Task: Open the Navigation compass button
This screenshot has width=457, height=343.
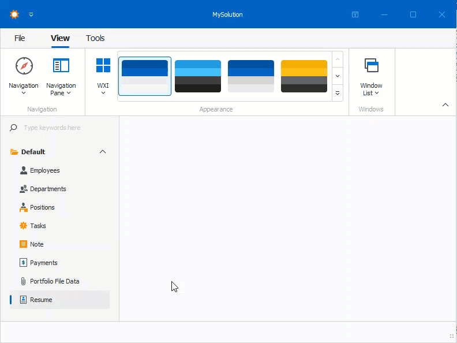Action: click(24, 76)
